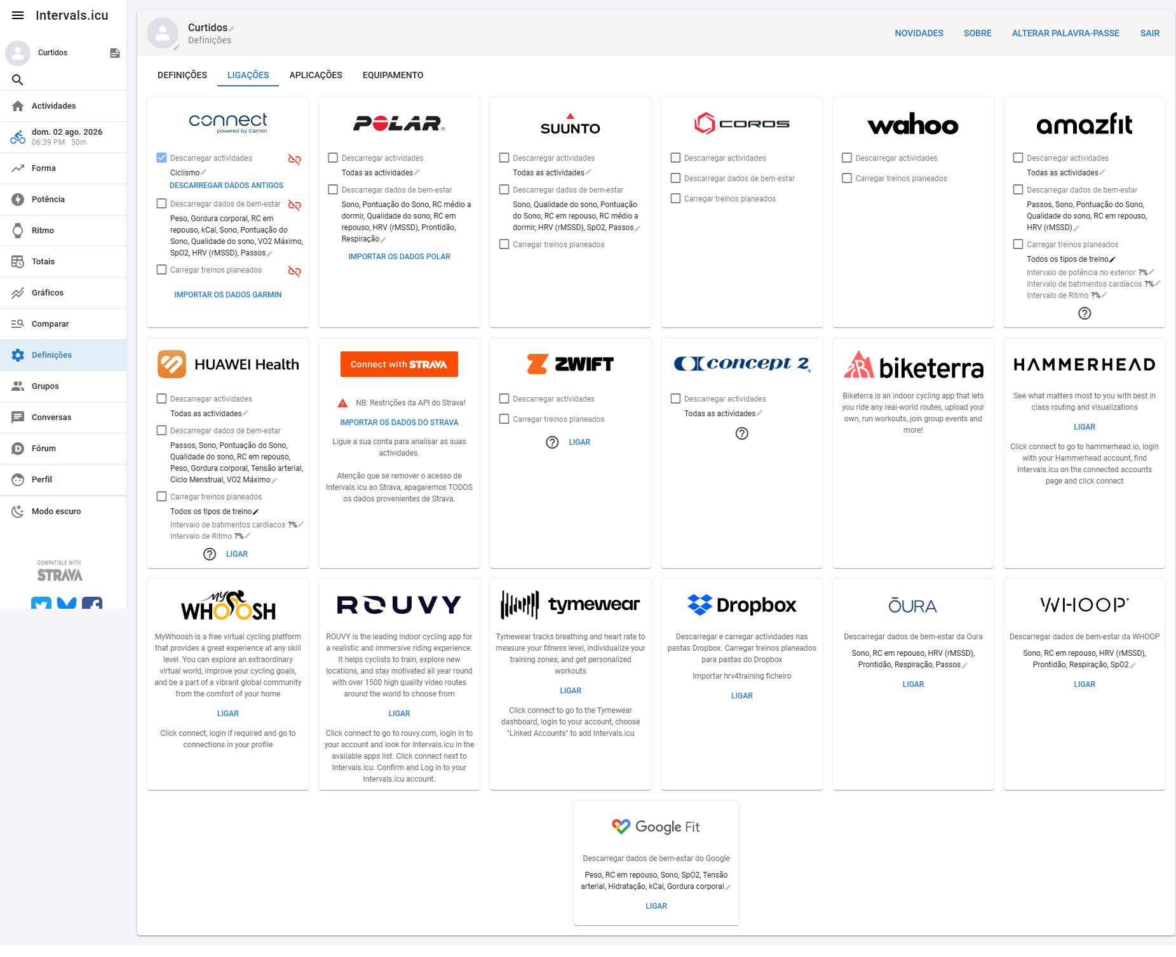Check Zwift 'Descarregar actividades' checkbox
Image resolution: width=1176 pixels, height=957 pixels.
(x=504, y=398)
